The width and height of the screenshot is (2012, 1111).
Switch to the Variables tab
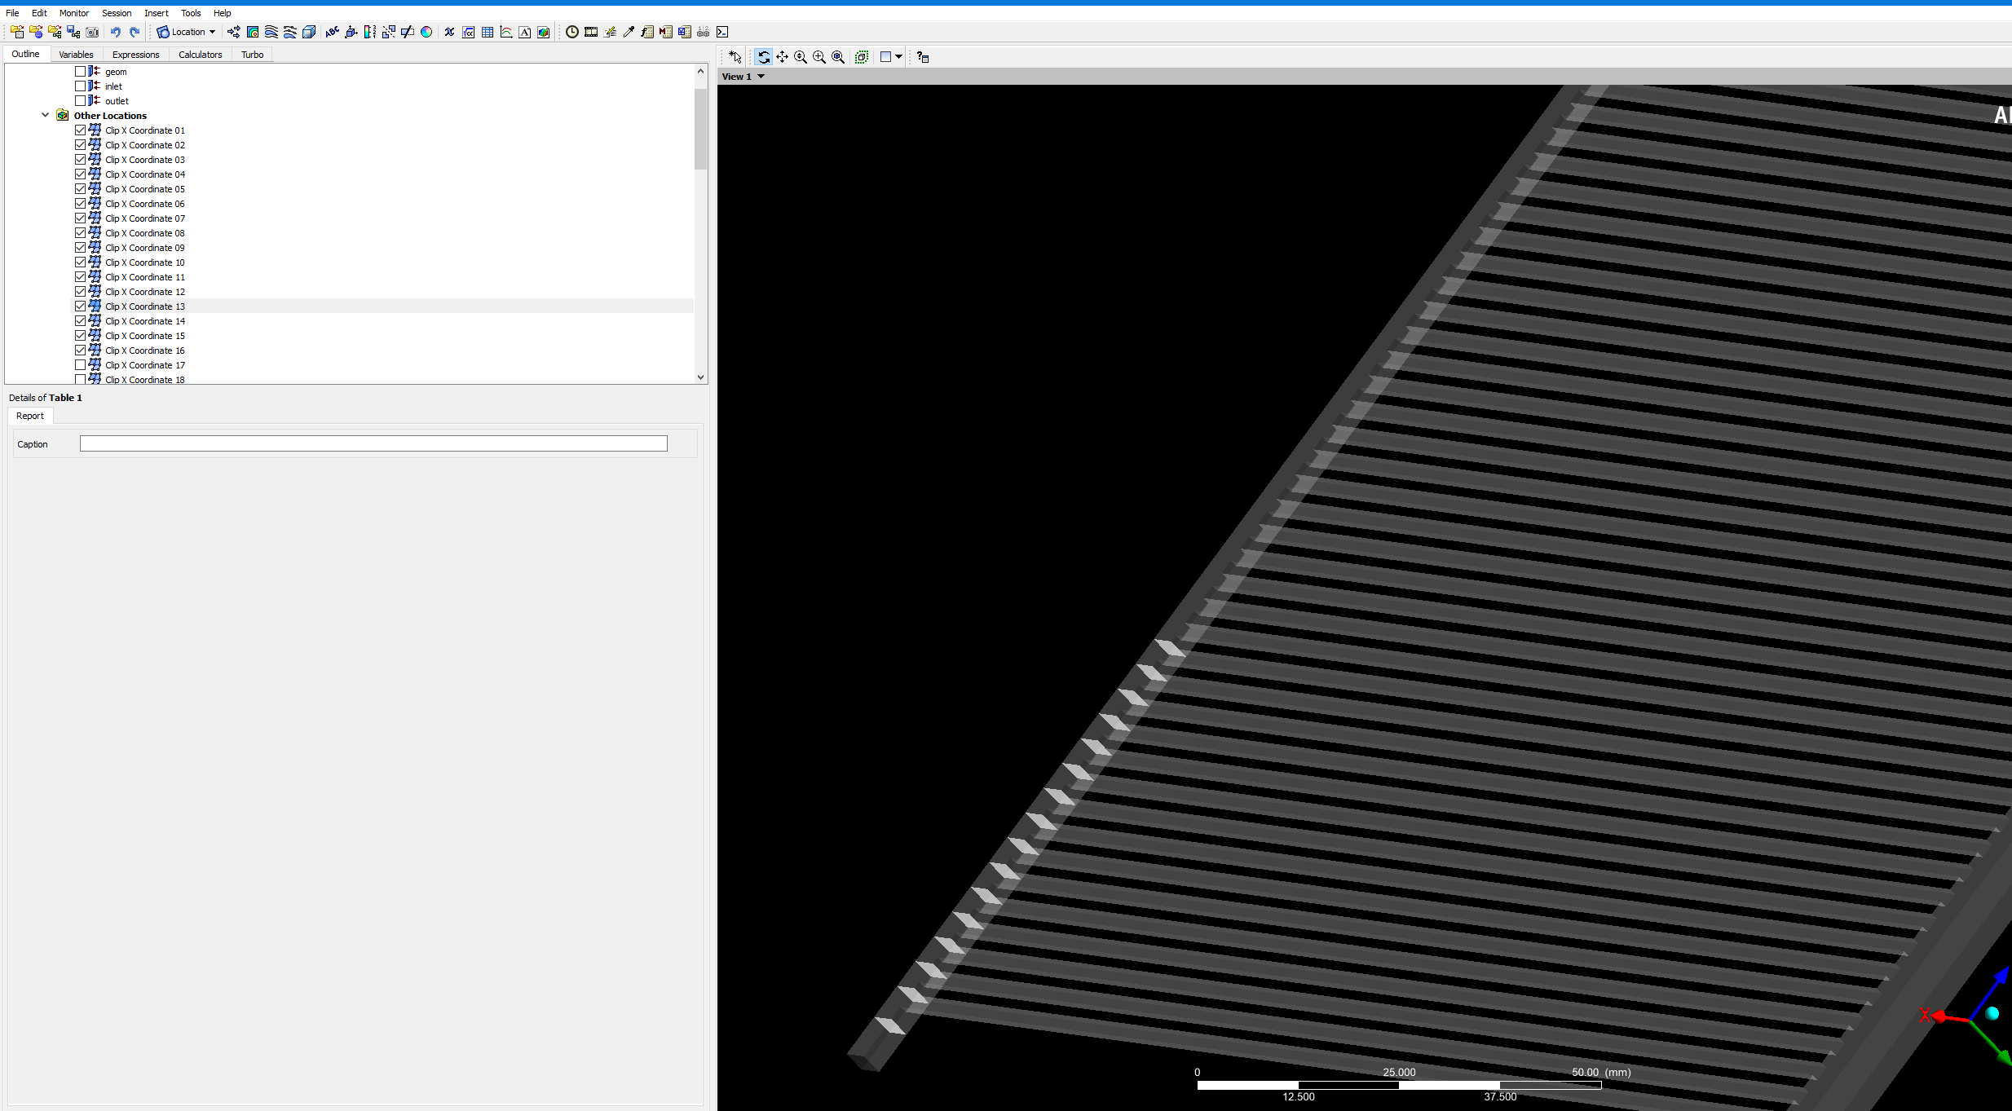tap(76, 54)
